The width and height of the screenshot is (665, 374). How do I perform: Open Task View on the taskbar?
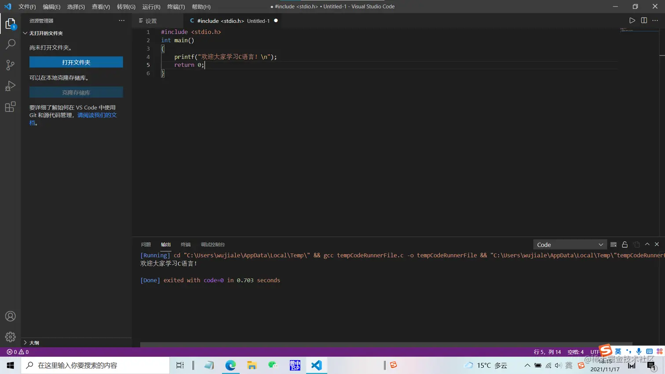[180, 365]
